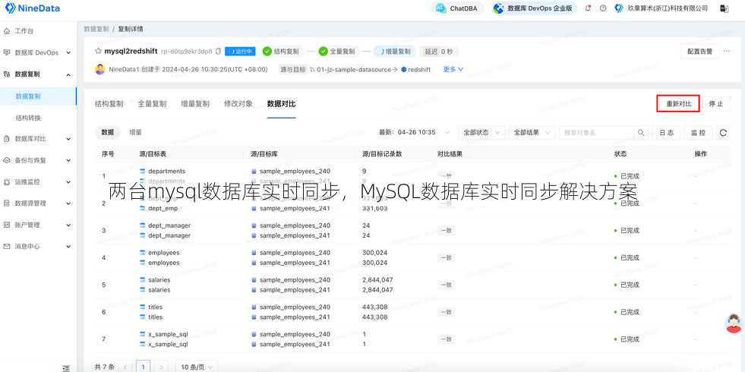Open ChatDBA assistant
Viewport: 745px width, 372px height.
pyautogui.click(x=457, y=8)
